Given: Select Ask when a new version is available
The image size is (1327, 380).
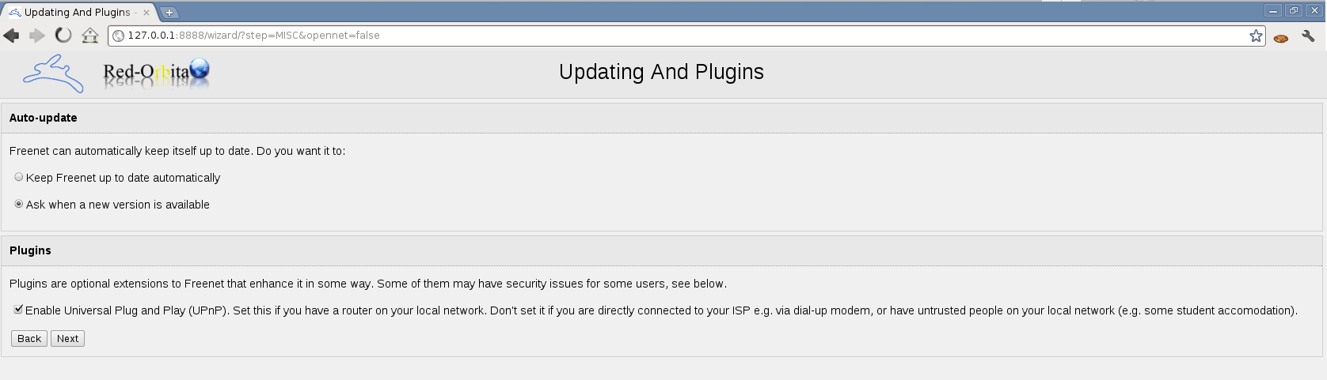Looking at the screenshot, I should tap(19, 204).
